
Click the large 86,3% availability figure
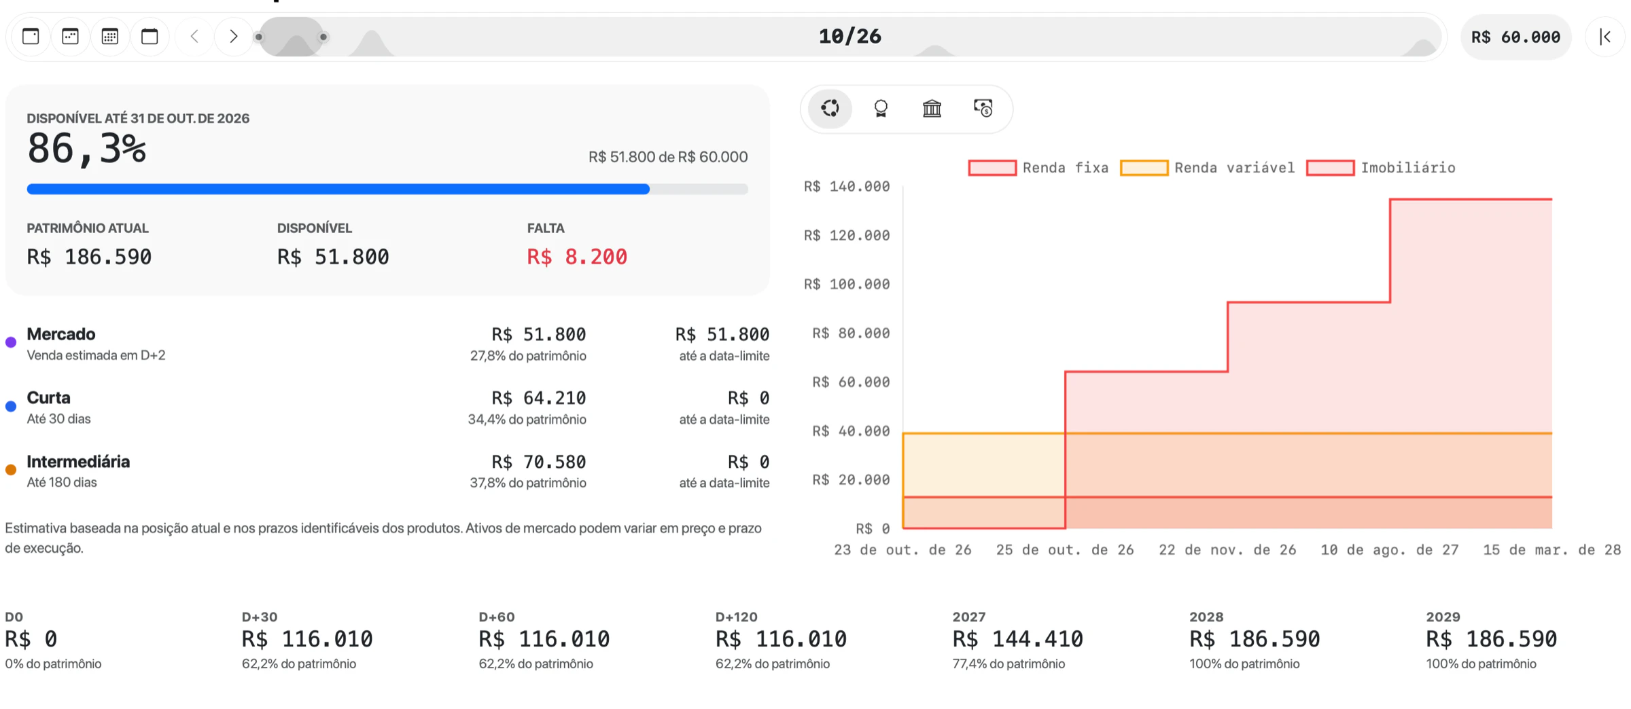(86, 149)
